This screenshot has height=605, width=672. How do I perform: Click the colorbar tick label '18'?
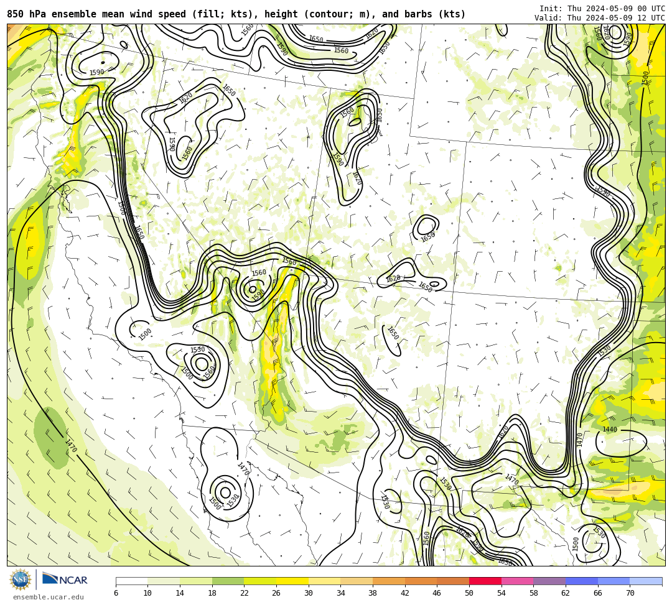(x=212, y=593)
